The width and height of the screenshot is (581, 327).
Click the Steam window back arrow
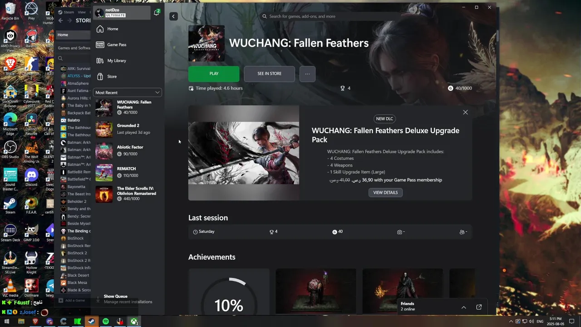pyautogui.click(x=61, y=20)
